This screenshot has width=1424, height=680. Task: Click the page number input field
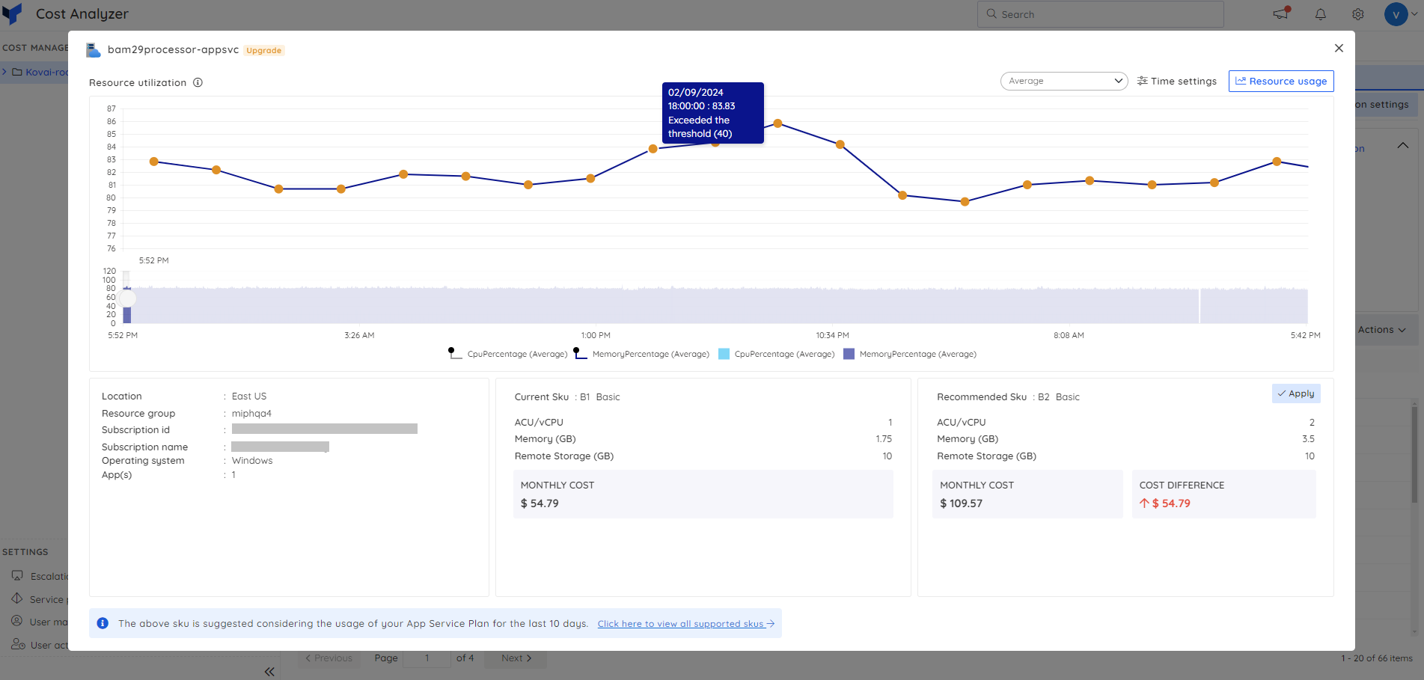pos(427,658)
